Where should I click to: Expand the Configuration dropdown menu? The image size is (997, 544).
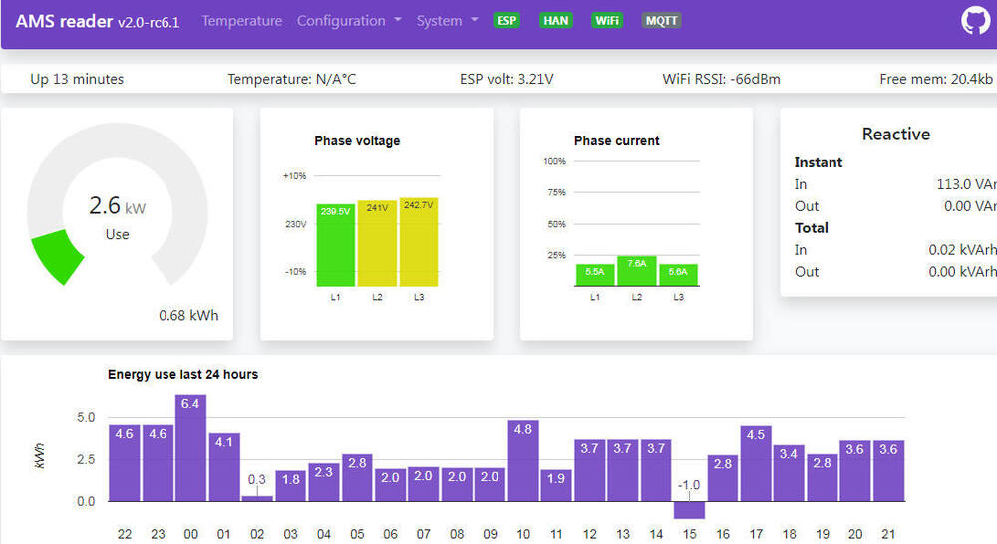tap(349, 21)
